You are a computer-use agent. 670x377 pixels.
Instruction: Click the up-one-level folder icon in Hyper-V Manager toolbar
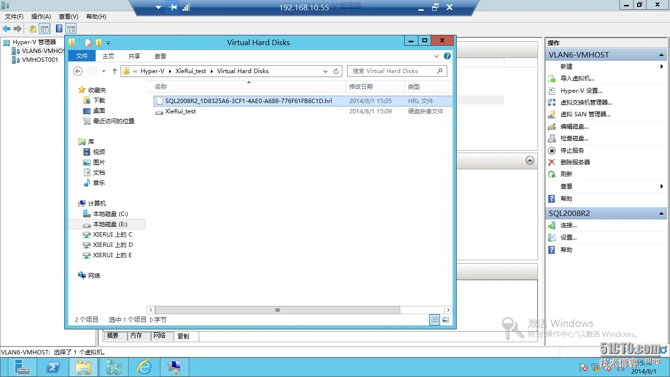(33, 29)
